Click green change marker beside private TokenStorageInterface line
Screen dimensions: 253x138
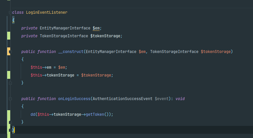click(x=9, y=36)
